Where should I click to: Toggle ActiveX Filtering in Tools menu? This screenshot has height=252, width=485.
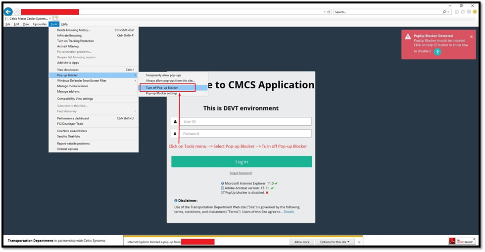click(x=68, y=46)
